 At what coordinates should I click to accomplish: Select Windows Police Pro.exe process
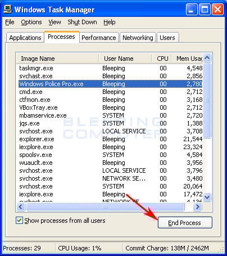tap(111, 84)
